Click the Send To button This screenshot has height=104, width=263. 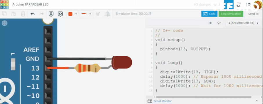click(x=253, y=14)
